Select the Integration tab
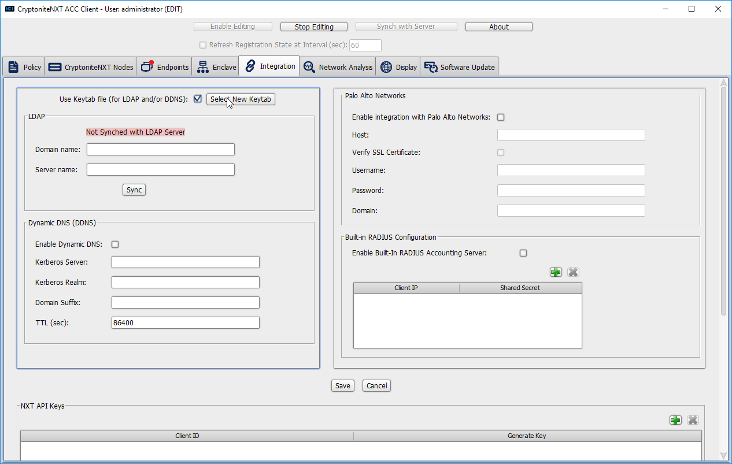732x464 pixels. tap(269, 66)
